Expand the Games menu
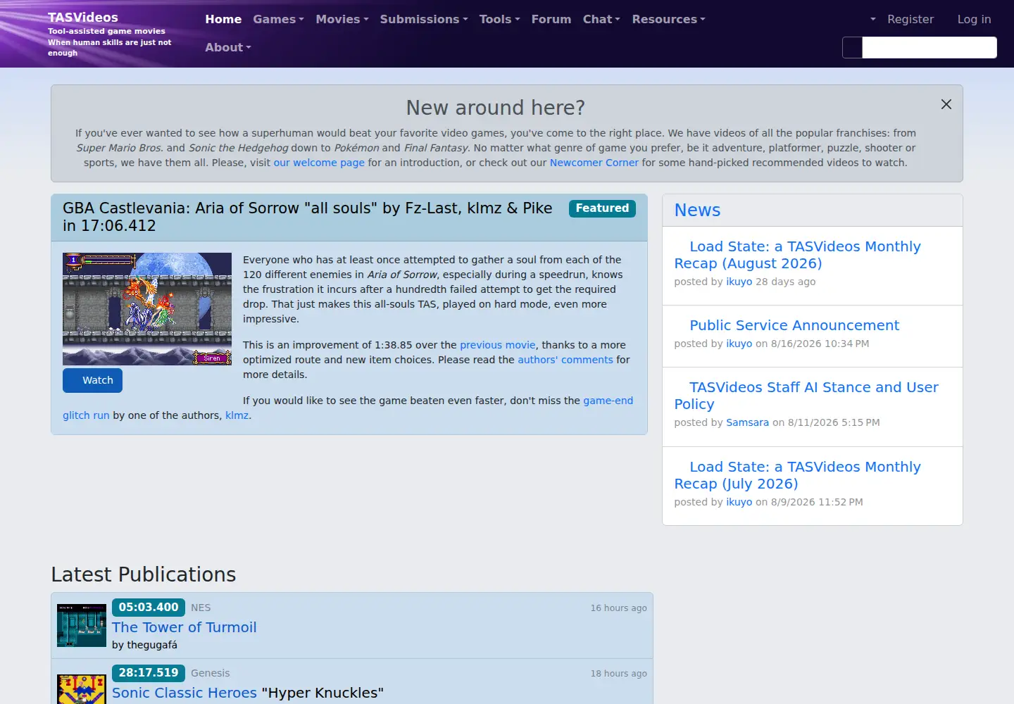Viewport: 1014px width, 704px height. tap(279, 19)
